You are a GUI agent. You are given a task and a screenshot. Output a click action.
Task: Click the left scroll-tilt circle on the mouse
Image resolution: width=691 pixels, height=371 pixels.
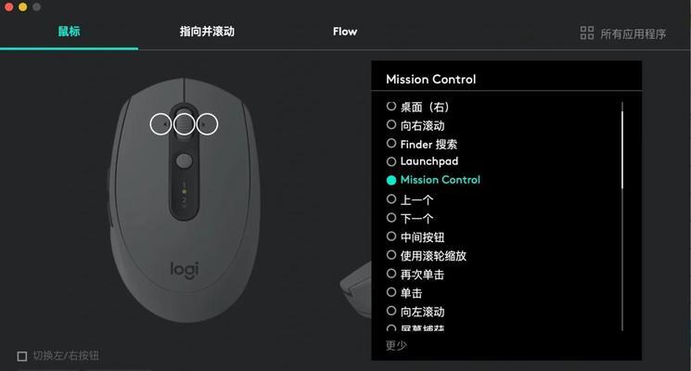click(160, 124)
